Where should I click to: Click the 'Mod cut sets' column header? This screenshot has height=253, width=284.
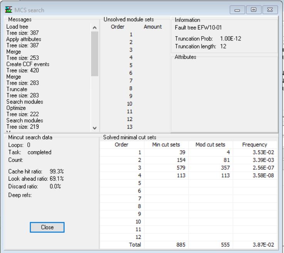(x=210, y=144)
